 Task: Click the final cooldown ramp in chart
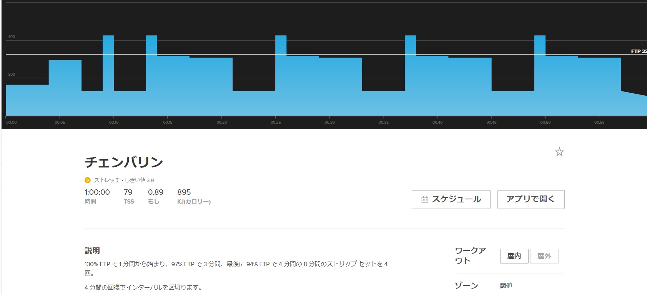[634, 104]
